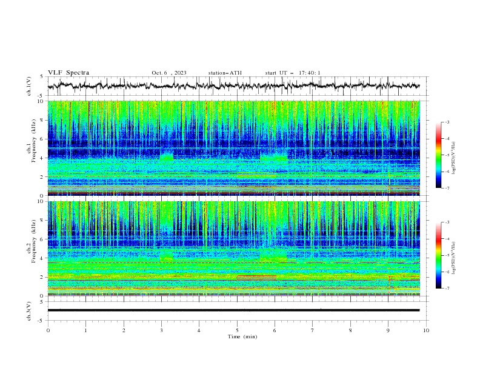The width and height of the screenshot is (480, 371).
Task: Click time axis tick label "10"
Action: [x=426, y=330]
